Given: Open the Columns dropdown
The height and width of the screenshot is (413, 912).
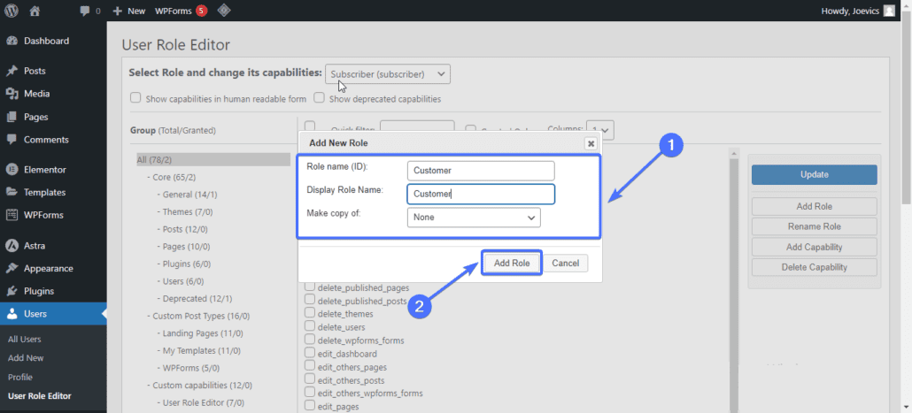Looking at the screenshot, I should (600, 130).
